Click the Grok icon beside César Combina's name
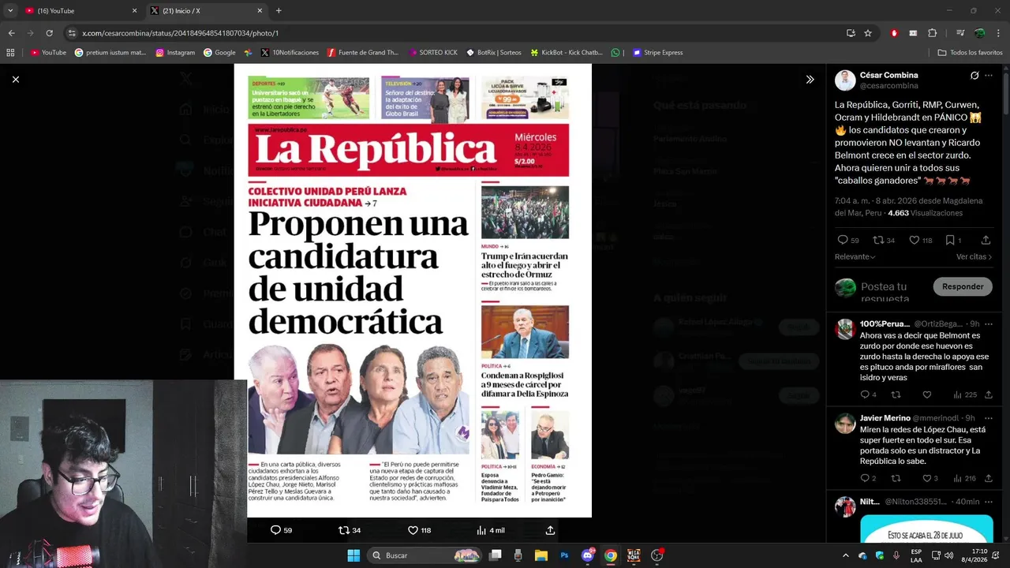 [974, 76]
